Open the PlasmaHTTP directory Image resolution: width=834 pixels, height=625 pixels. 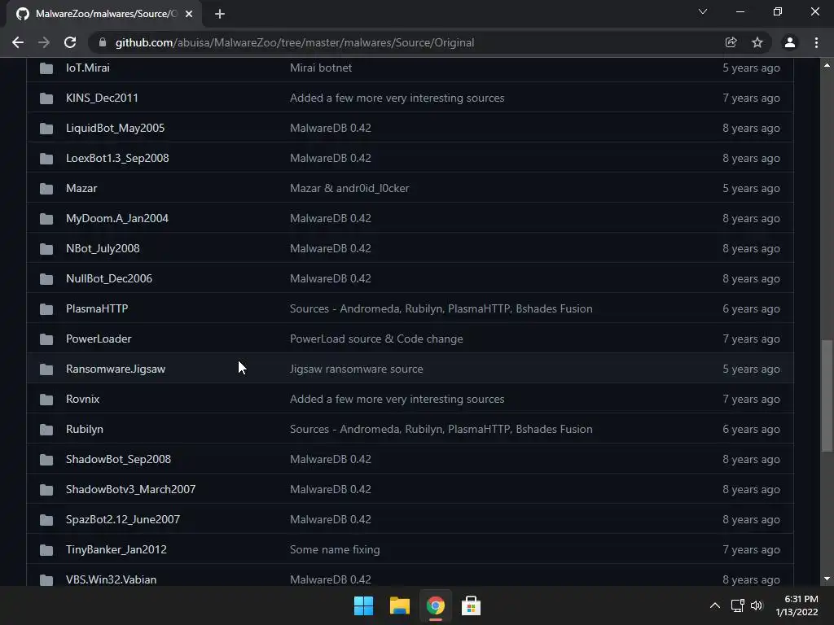[97, 309]
